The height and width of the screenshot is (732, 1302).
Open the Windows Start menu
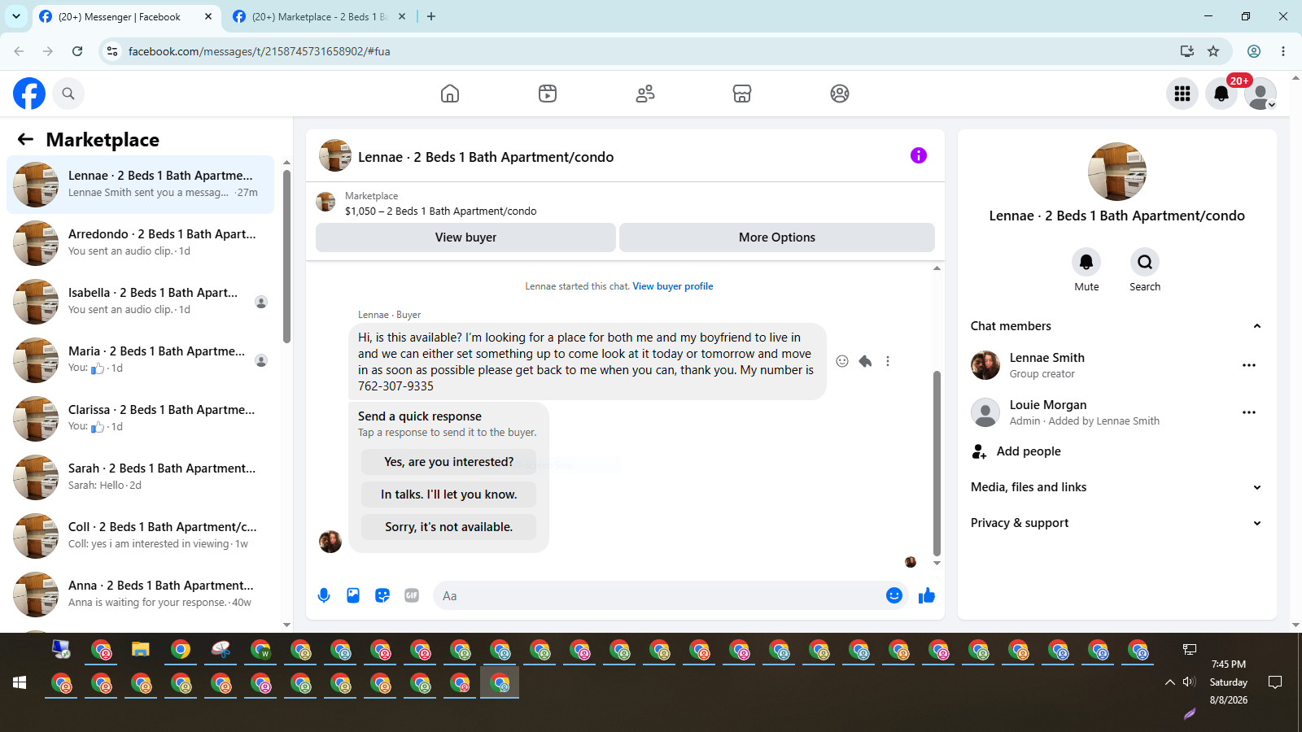[x=20, y=682]
